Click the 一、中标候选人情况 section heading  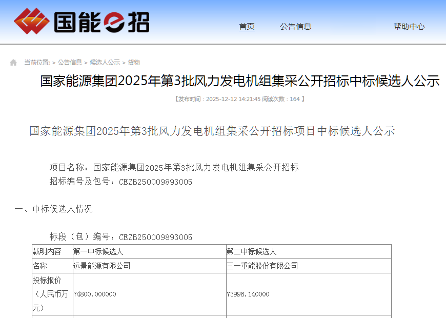(53, 209)
